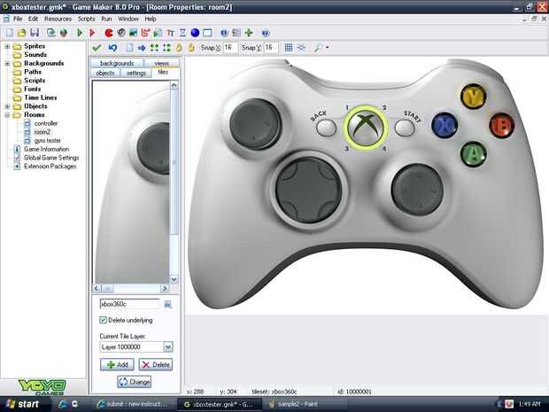Switch to the views tab
Image resolution: width=549 pixels, height=412 pixels.
pyautogui.click(x=161, y=64)
